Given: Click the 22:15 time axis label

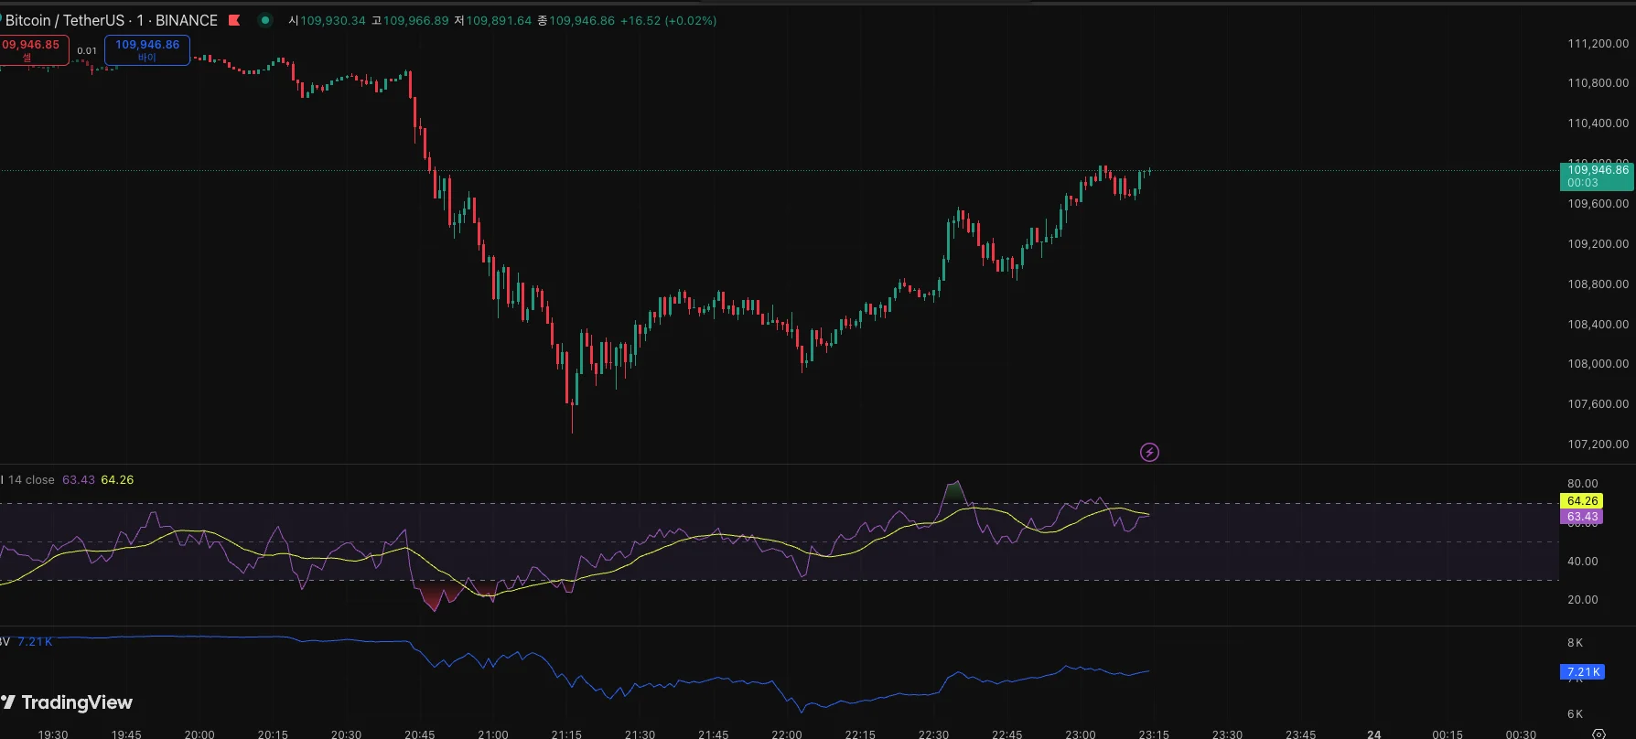Looking at the screenshot, I should 860,734.
